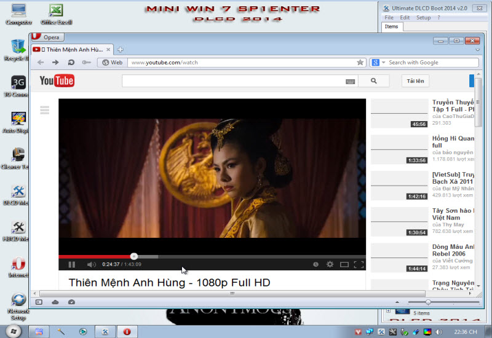492x338 pixels.
Task: Click the Opera taskbar button
Action: click(x=127, y=331)
